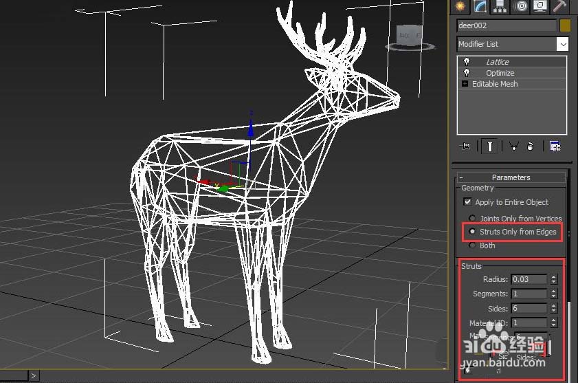The image size is (578, 383).
Task: Open Configure Modifier Sets button
Action: 555,146
